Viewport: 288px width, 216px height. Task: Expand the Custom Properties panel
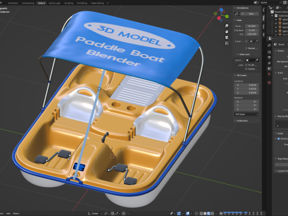pyautogui.click(x=276, y=171)
